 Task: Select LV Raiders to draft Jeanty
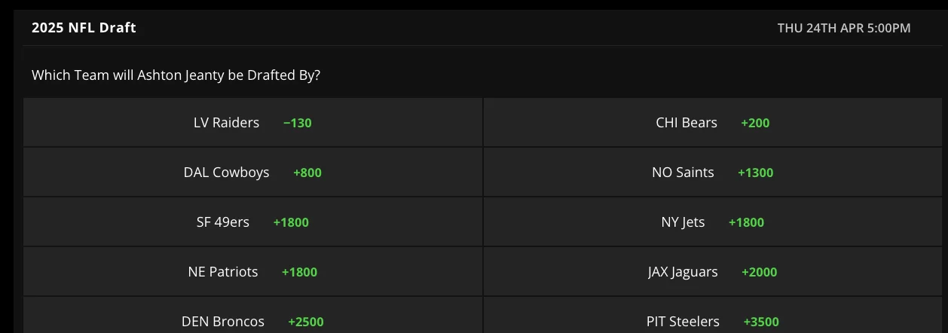(x=252, y=123)
